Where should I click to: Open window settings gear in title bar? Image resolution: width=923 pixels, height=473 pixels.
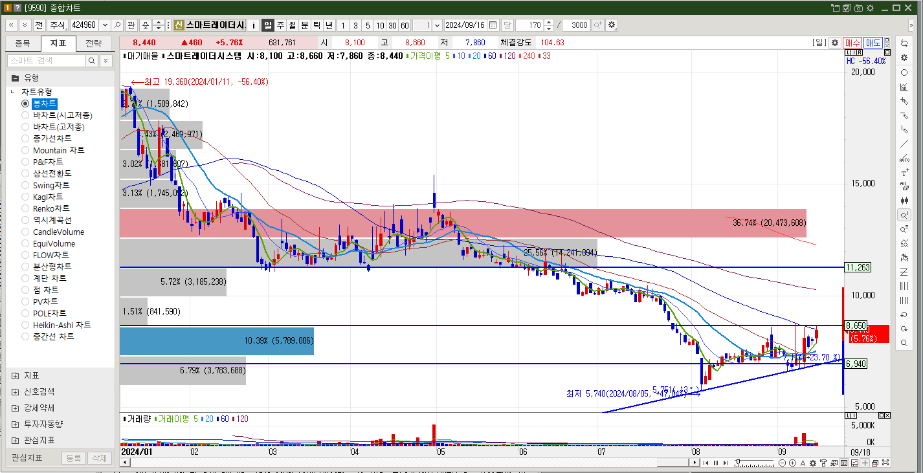tap(871, 8)
